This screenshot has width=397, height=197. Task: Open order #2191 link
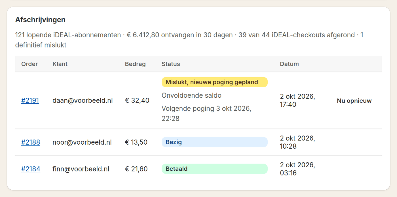[x=30, y=100]
